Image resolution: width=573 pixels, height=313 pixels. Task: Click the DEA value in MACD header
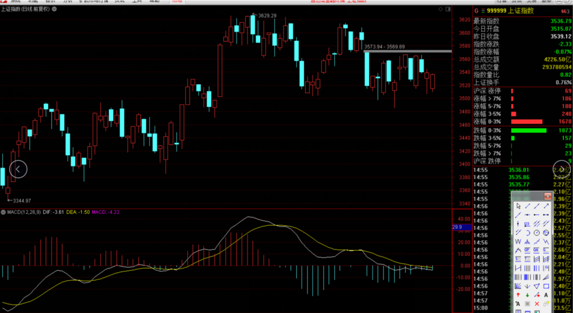tap(78, 212)
